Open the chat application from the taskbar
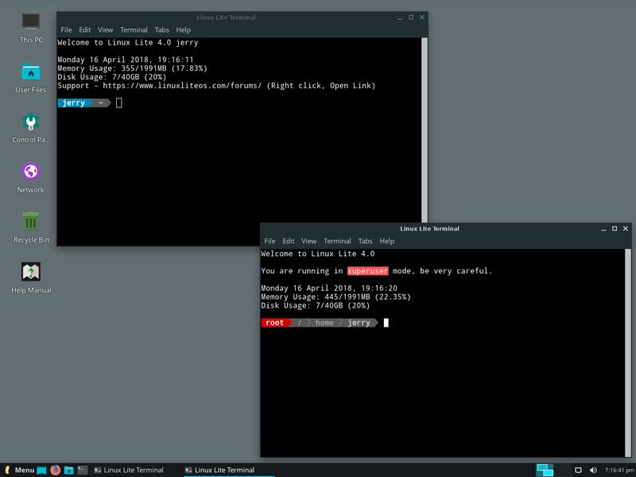Viewport: 636px width, 477px height. [x=41, y=470]
